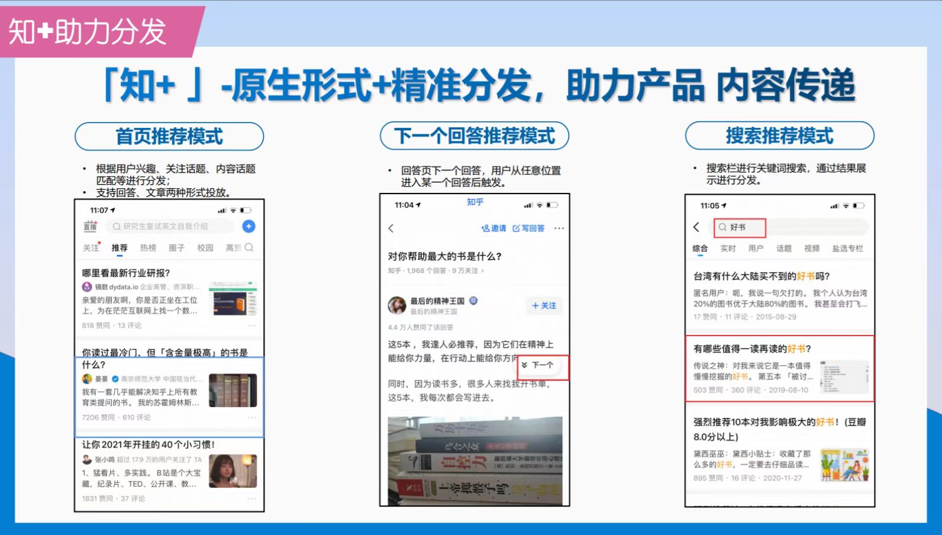Tap 写回答 write answer button
The image size is (942, 535).
[x=528, y=228]
